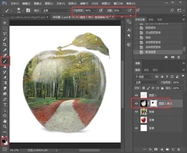187x153 pixels.
Task: Delete layer with Layers panel trash icon
Action: click(179, 149)
